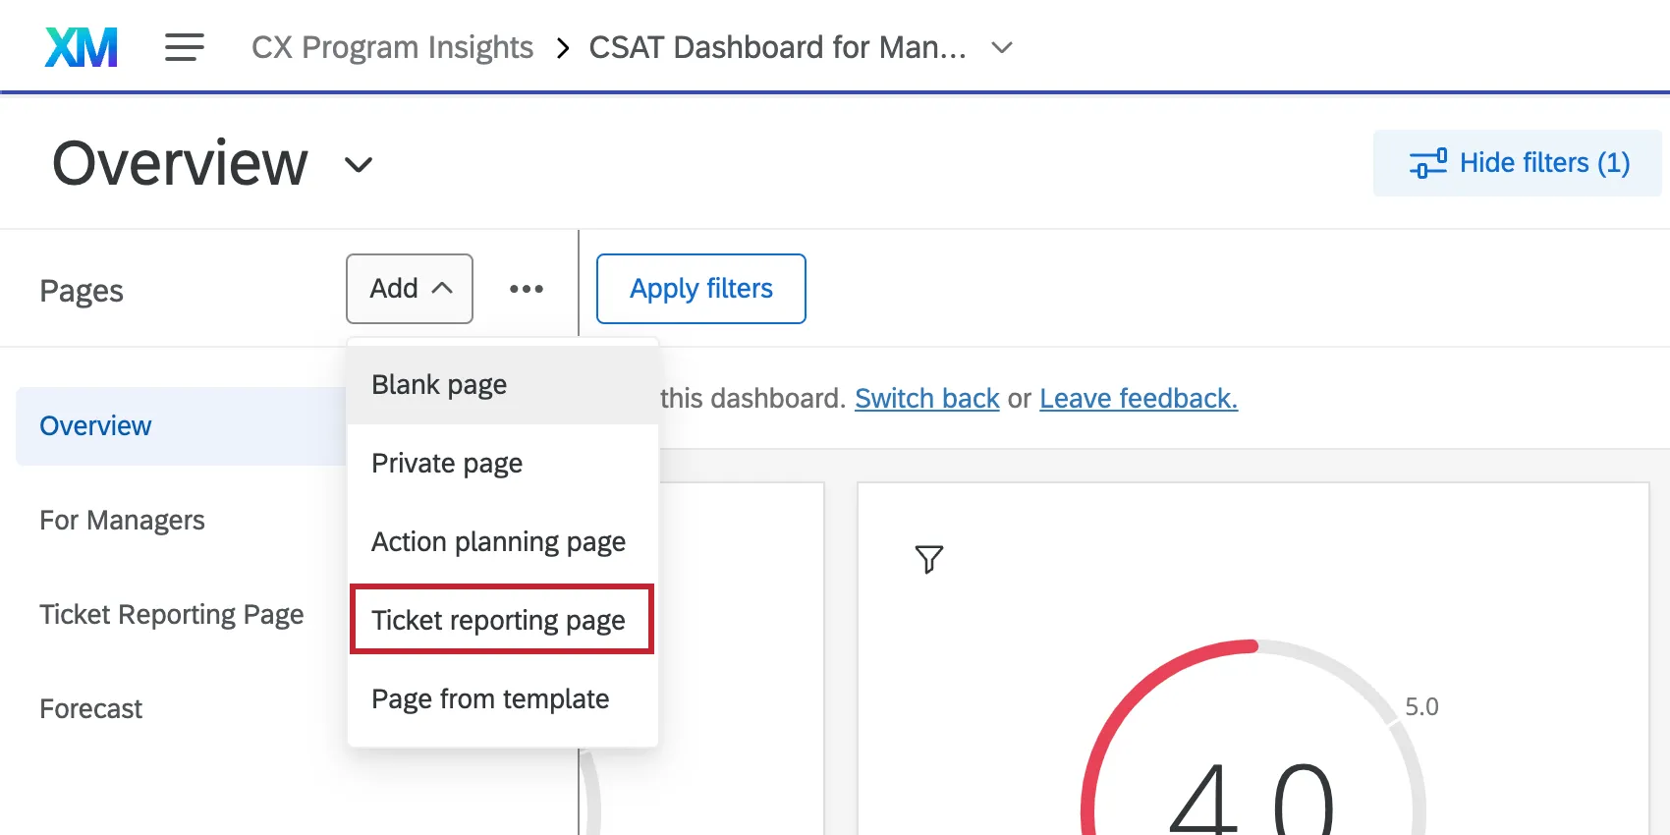Select Blank page from Add menu
The height and width of the screenshot is (835, 1670).
439,385
